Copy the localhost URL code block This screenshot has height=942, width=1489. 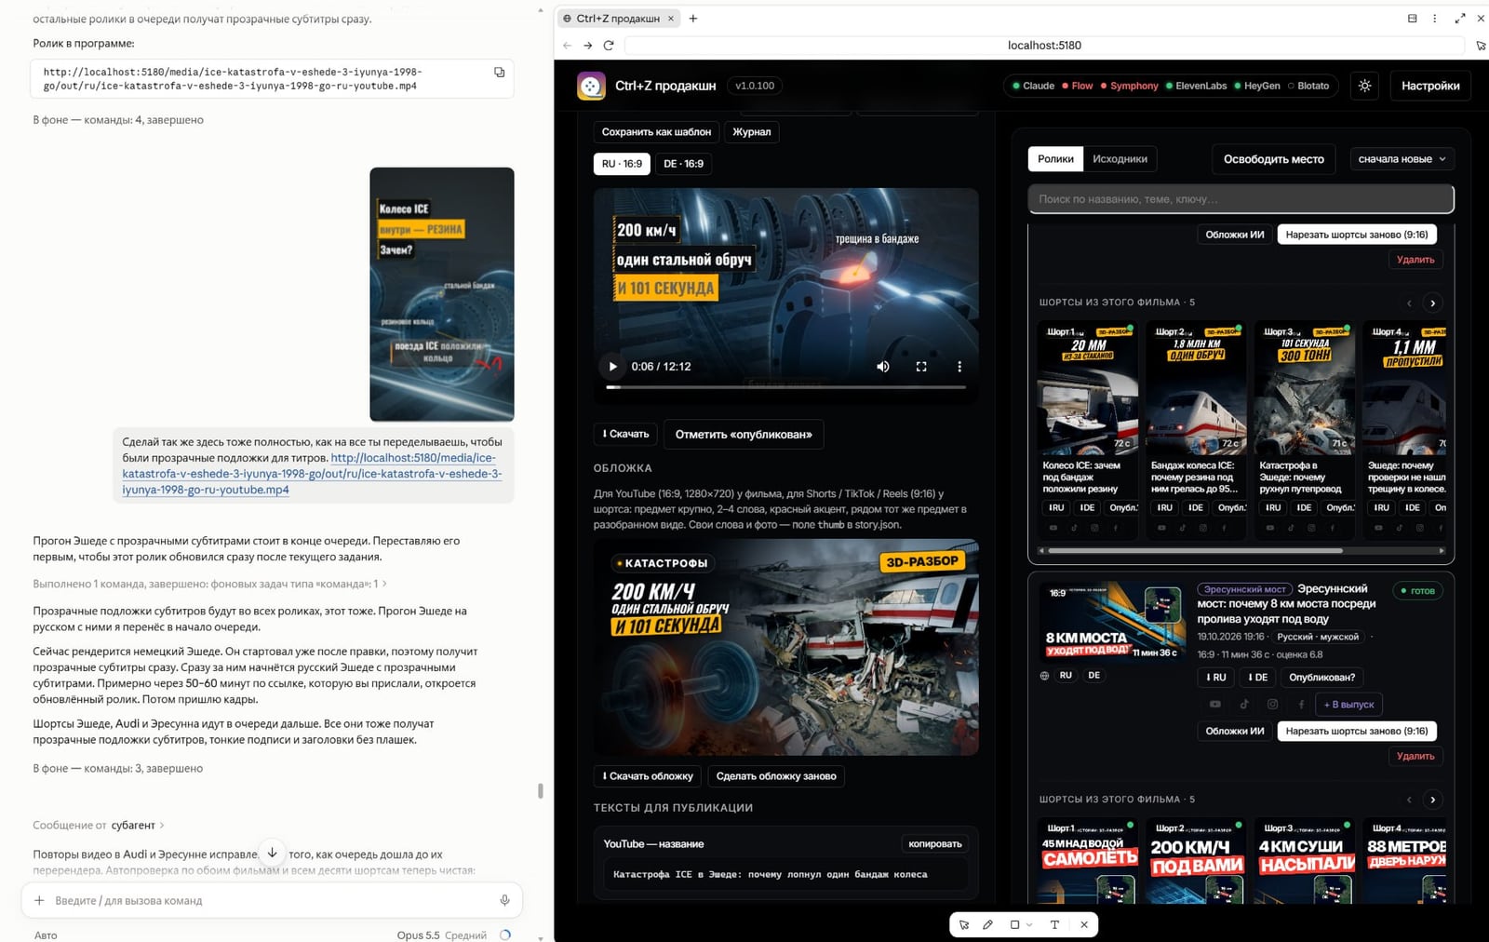point(499,72)
